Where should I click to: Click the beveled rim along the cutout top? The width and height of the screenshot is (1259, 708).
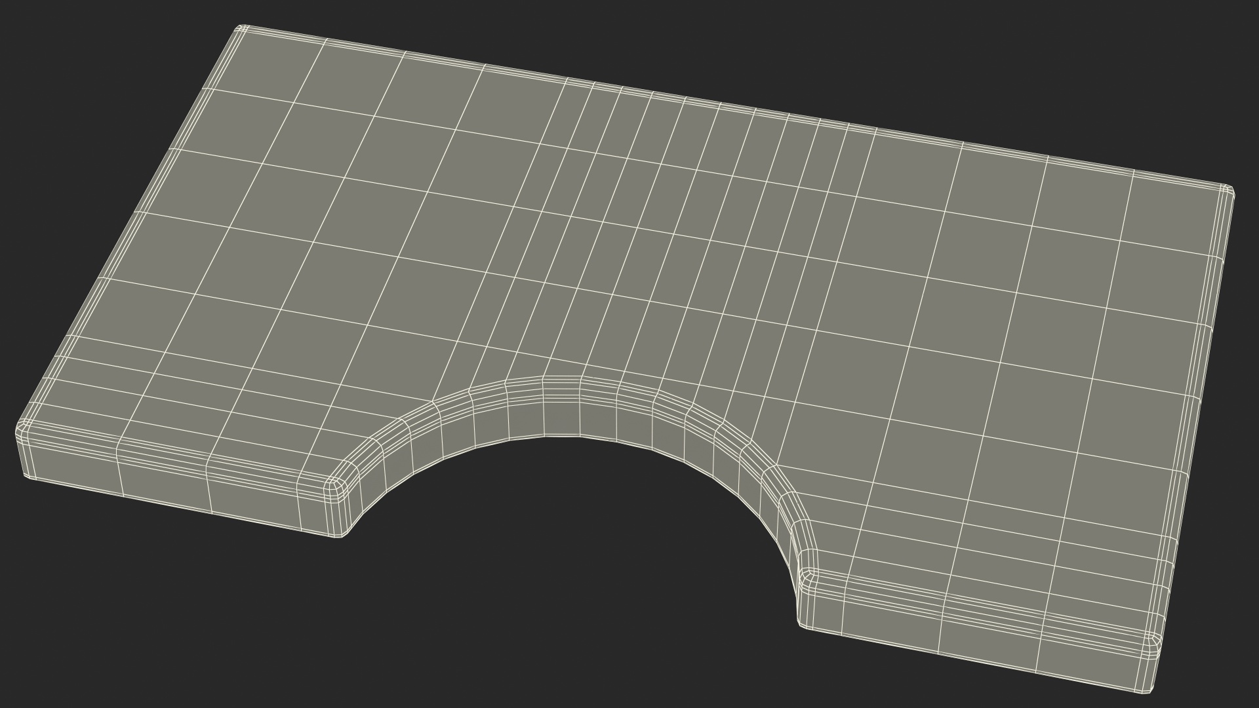pos(562,387)
